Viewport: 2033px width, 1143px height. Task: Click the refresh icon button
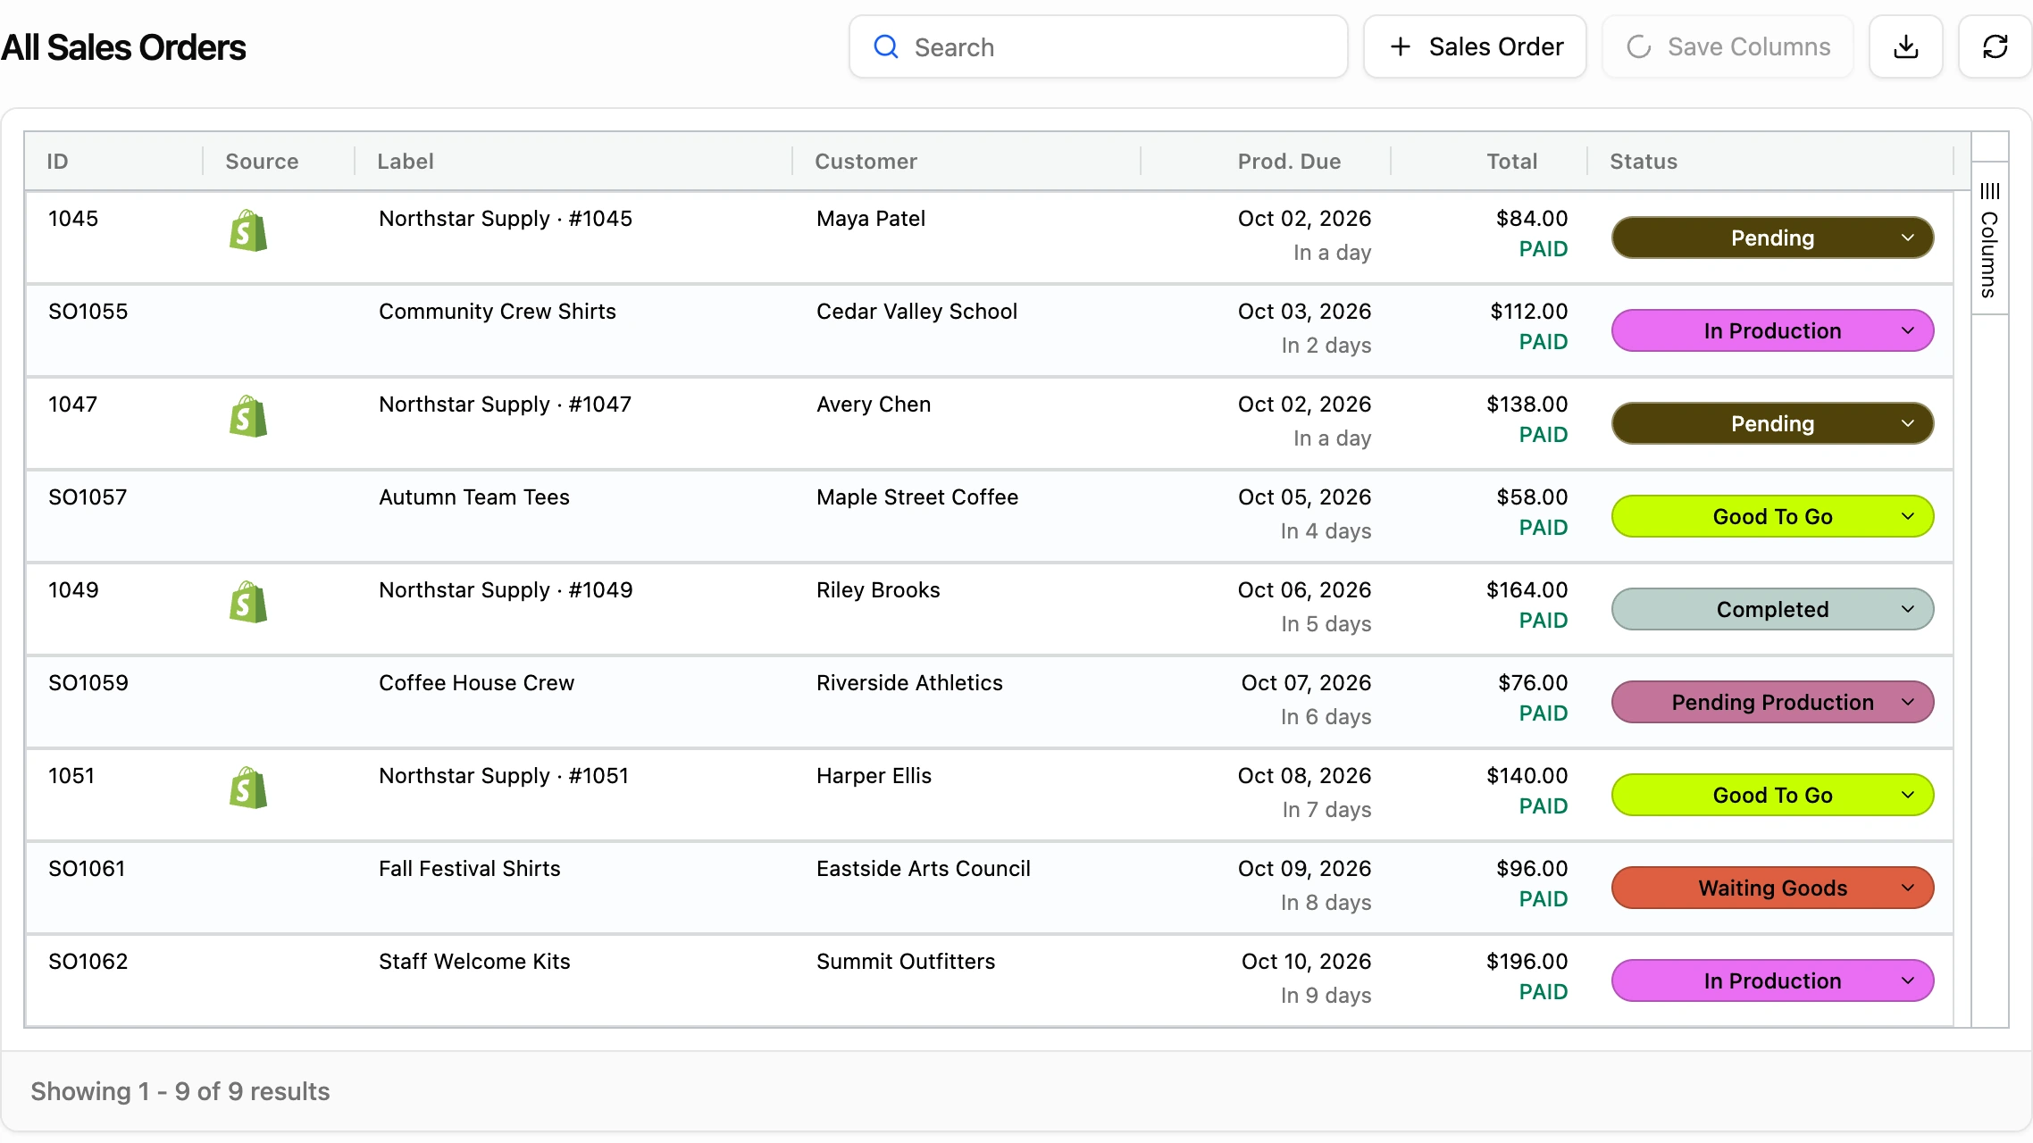pos(1995,46)
